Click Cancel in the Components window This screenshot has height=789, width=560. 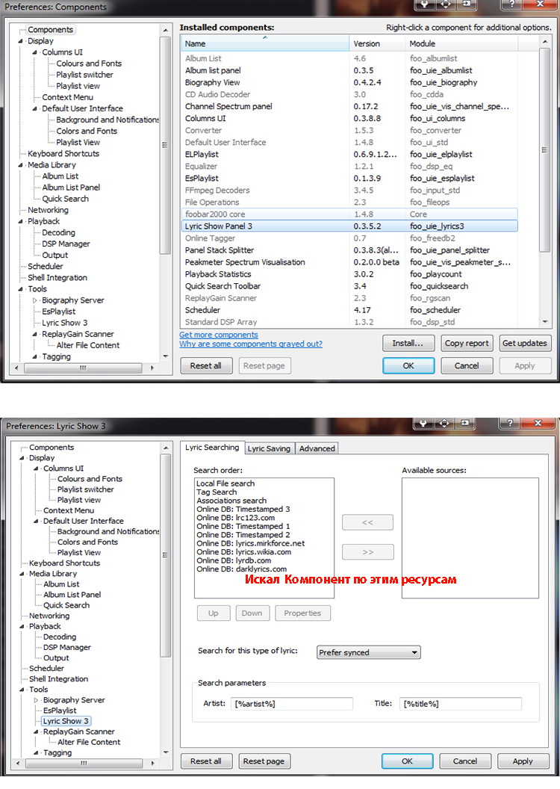click(467, 366)
